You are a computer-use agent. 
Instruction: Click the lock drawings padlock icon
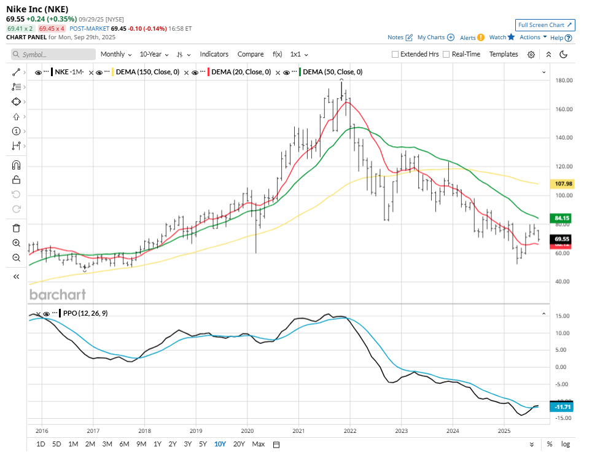[x=16, y=180]
